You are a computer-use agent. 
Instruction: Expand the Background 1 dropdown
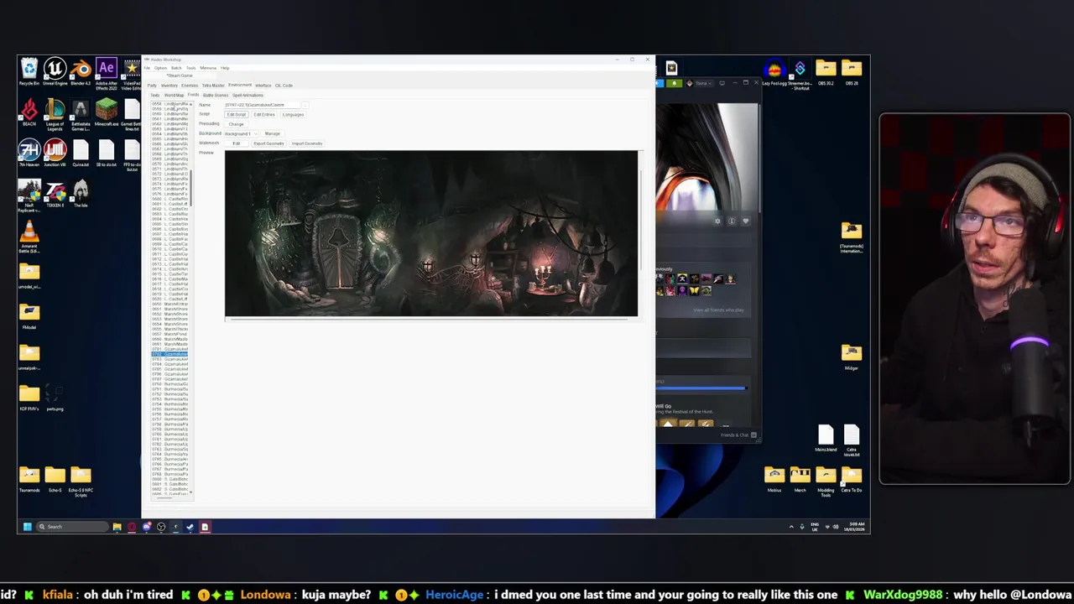pyautogui.click(x=240, y=134)
